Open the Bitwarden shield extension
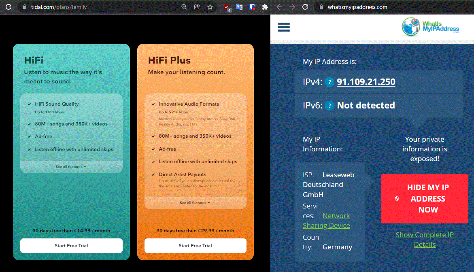The height and width of the screenshot is (272, 474). pos(252,7)
